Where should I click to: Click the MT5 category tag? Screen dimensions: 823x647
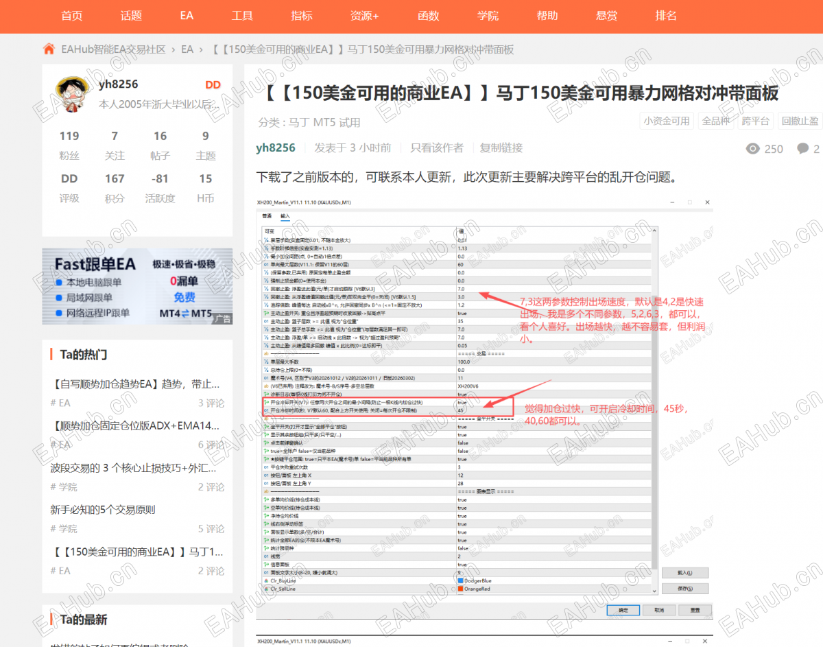click(x=325, y=123)
